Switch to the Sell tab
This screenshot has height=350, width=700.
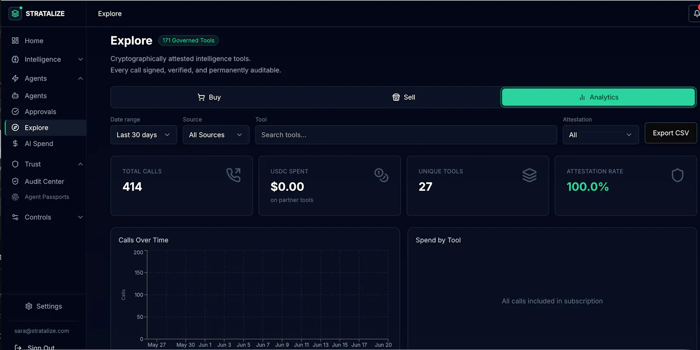point(403,97)
